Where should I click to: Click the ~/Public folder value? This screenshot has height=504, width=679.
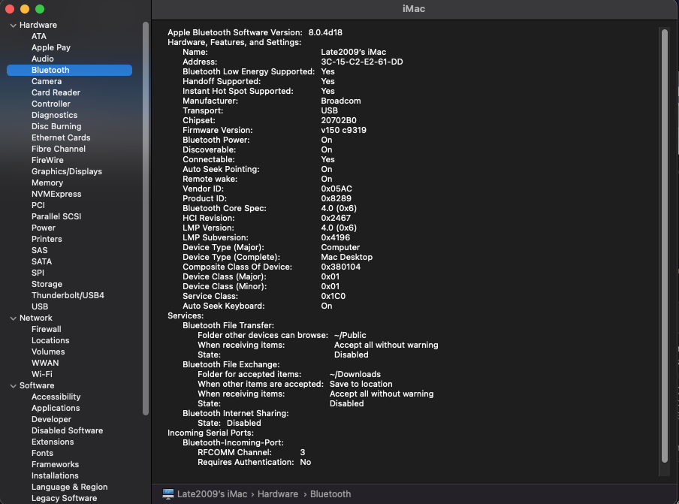(350, 335)
